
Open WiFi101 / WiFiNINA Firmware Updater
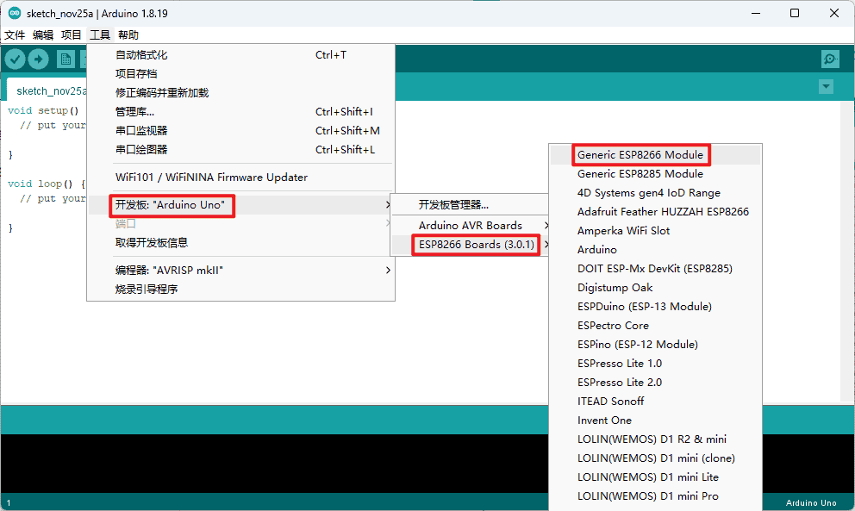click(240, 178)
